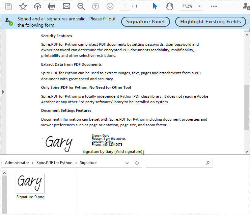Go to next page arrow
250x215 pixels.
tap(110, 6)
